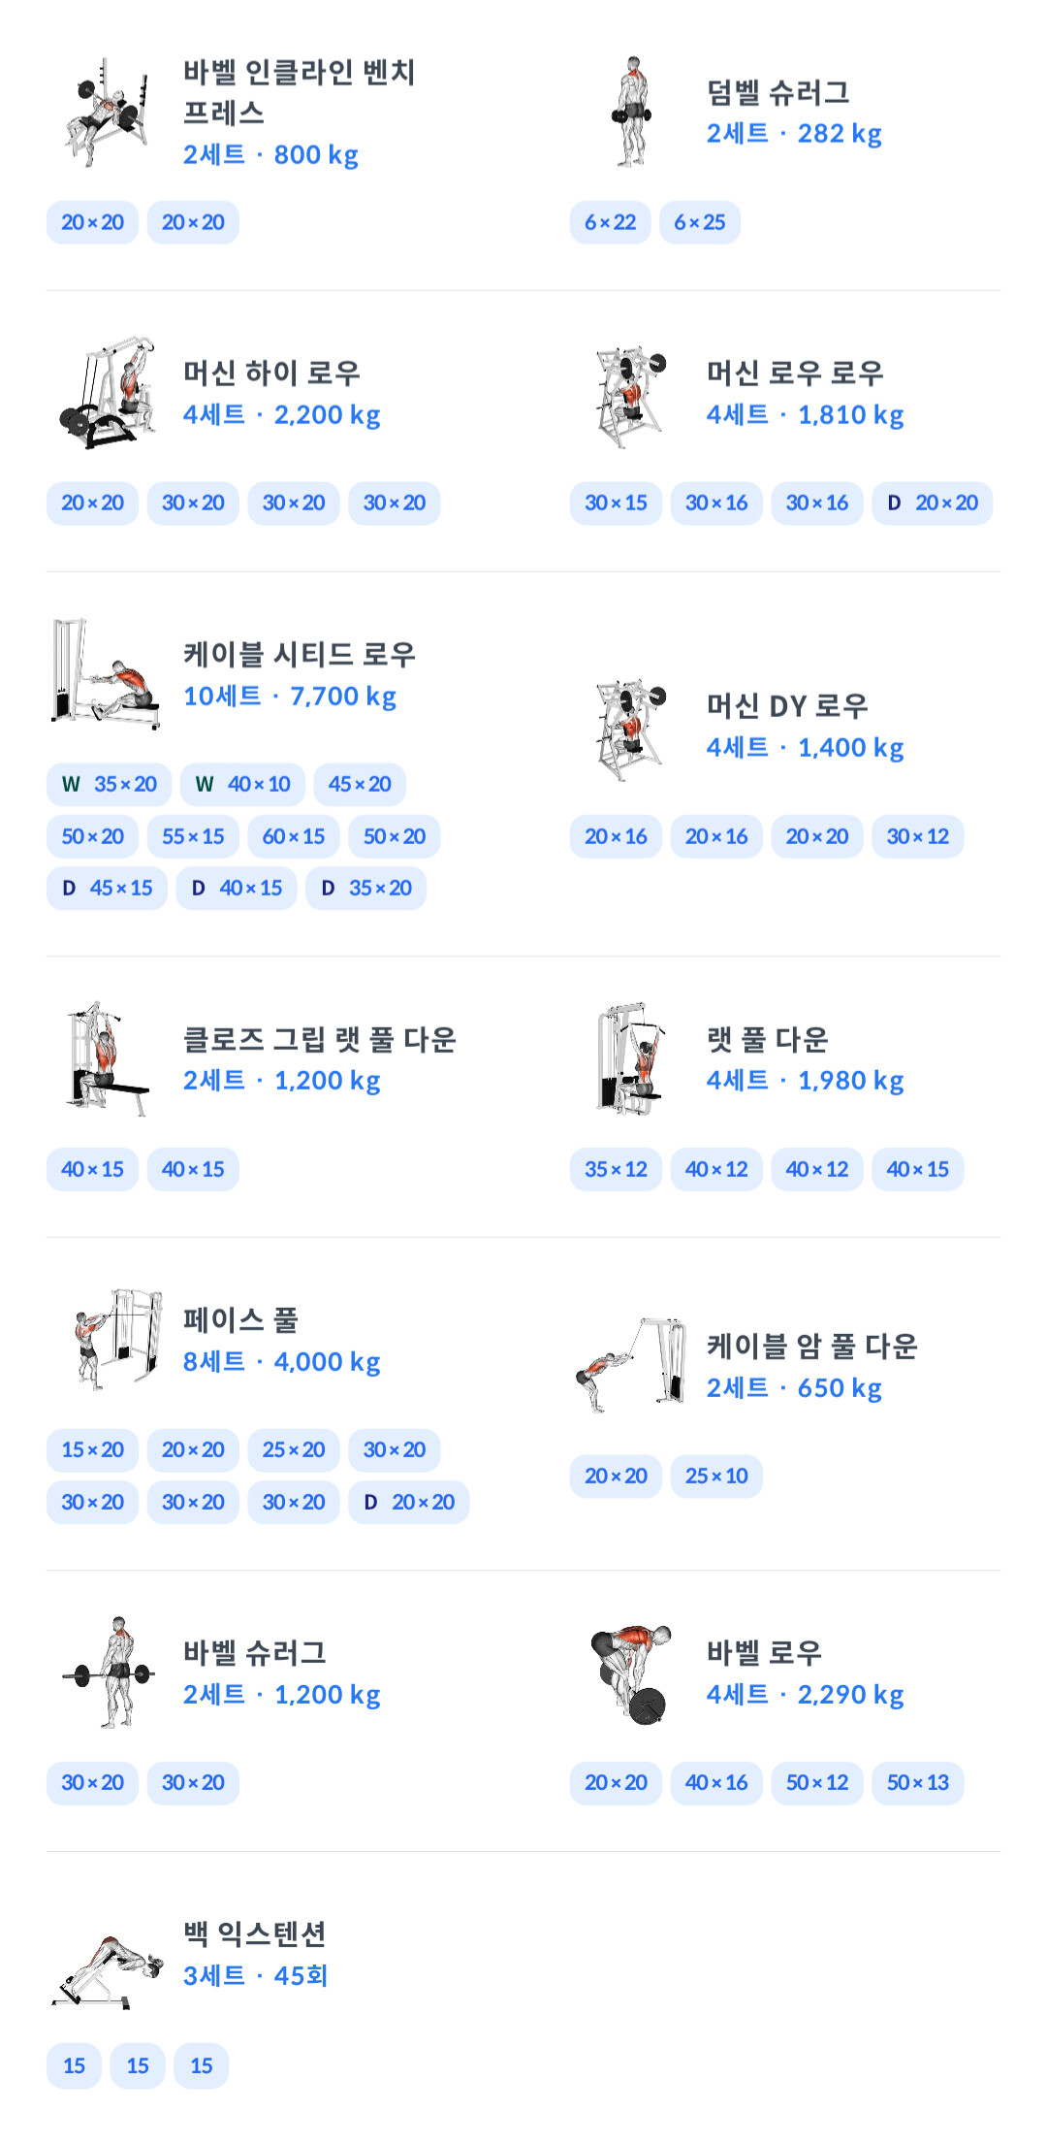The width and height of the screenshot is (1047, 2144).
Task: Tap the barbell incline bench press illustration
Action: coord(106,113)
